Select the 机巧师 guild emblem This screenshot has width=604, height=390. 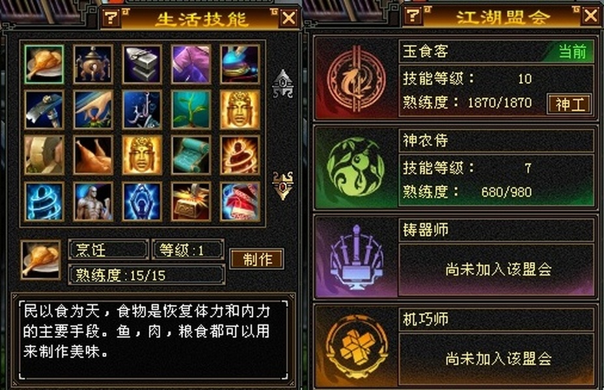click(356, 346)
